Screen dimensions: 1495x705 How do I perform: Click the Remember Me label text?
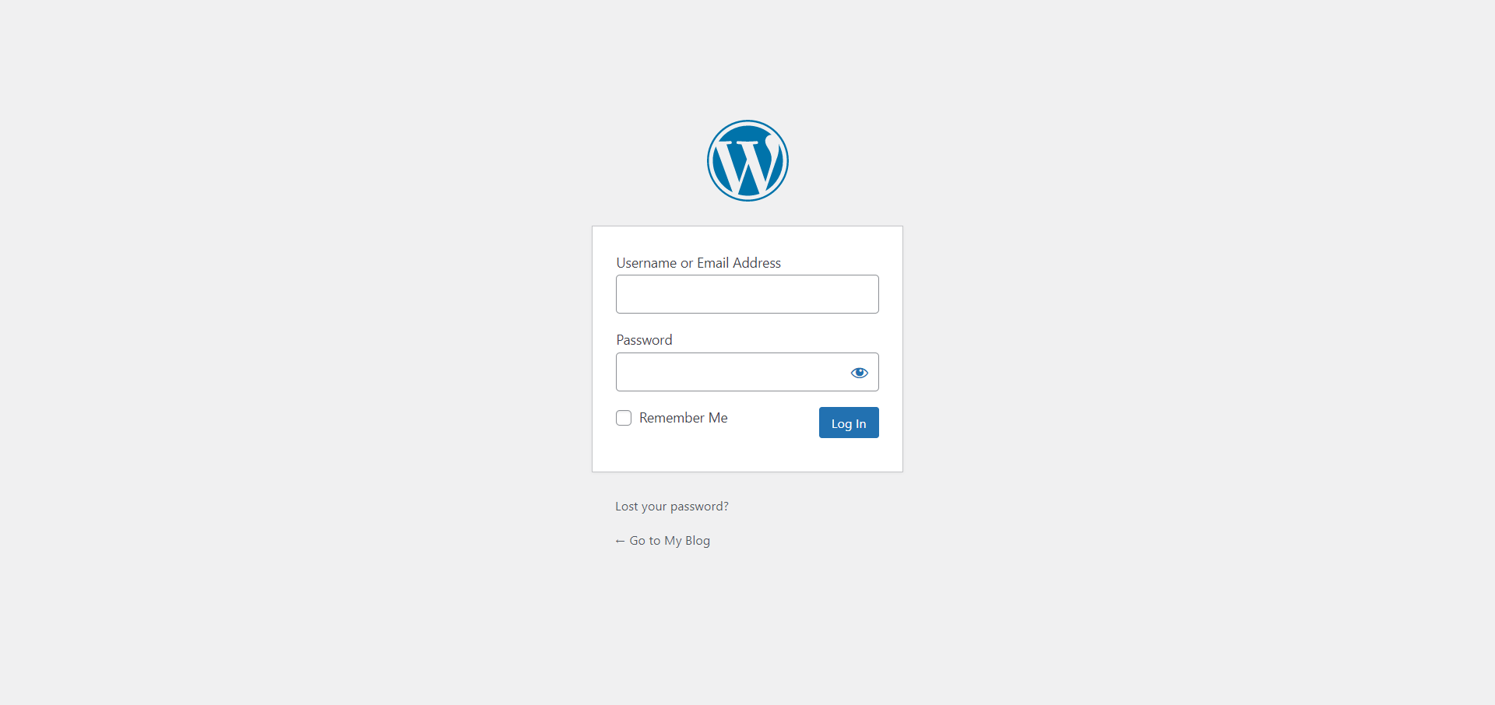coord(683,418)
